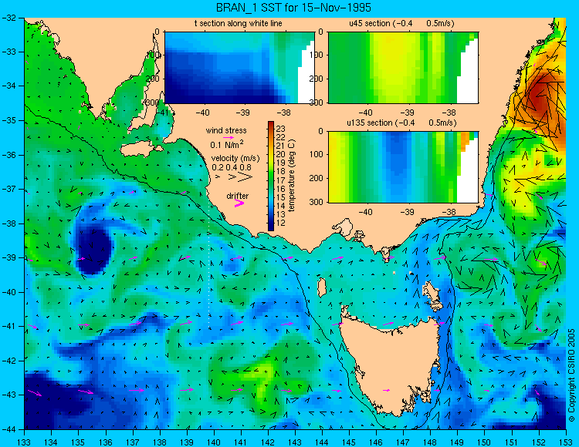
Task: Click longitude label '133' on bottom axis
Action: (x=25, y=442)
